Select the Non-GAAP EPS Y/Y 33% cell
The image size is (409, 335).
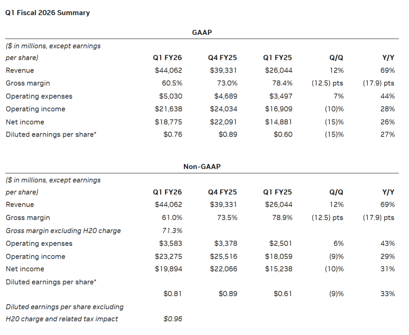click(x=387, y=294)
